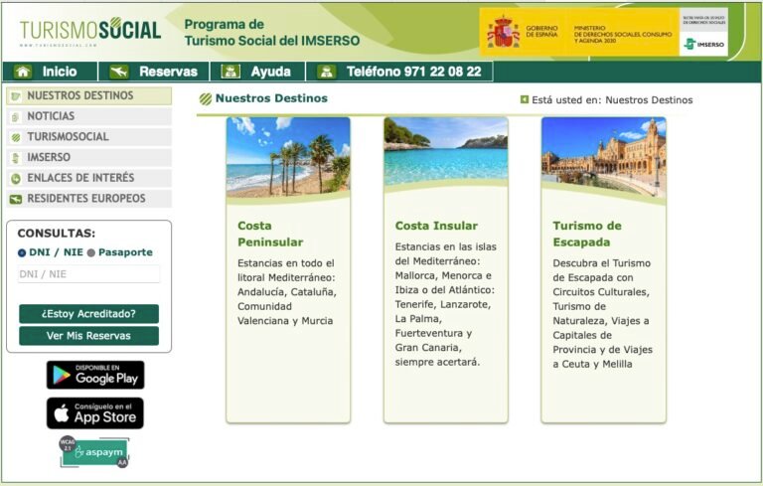763x486 pixels.
Task: Click the phone operator icon beside Teléfono
Action: [327, 72]
